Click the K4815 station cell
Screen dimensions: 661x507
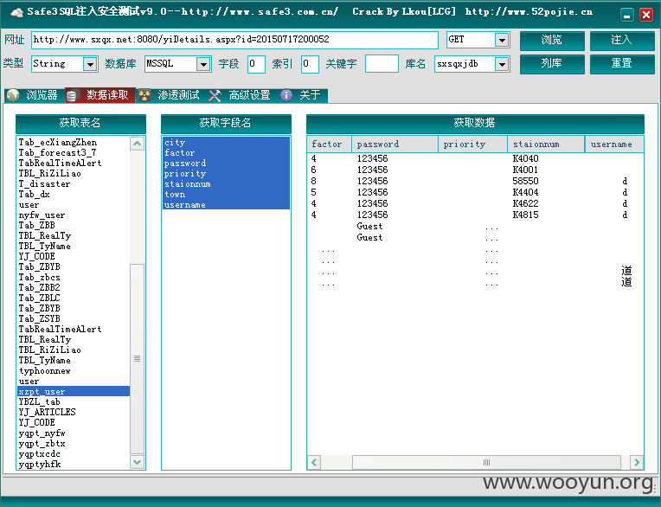525,215
